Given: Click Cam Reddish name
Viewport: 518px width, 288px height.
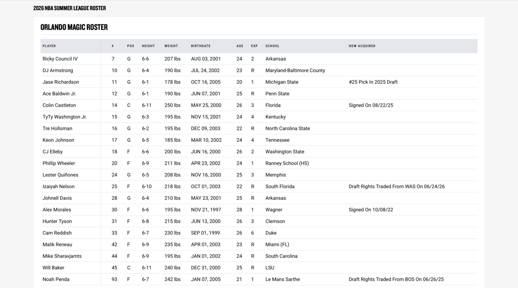Looking at the screenshot, I should (x=57, y=233).
